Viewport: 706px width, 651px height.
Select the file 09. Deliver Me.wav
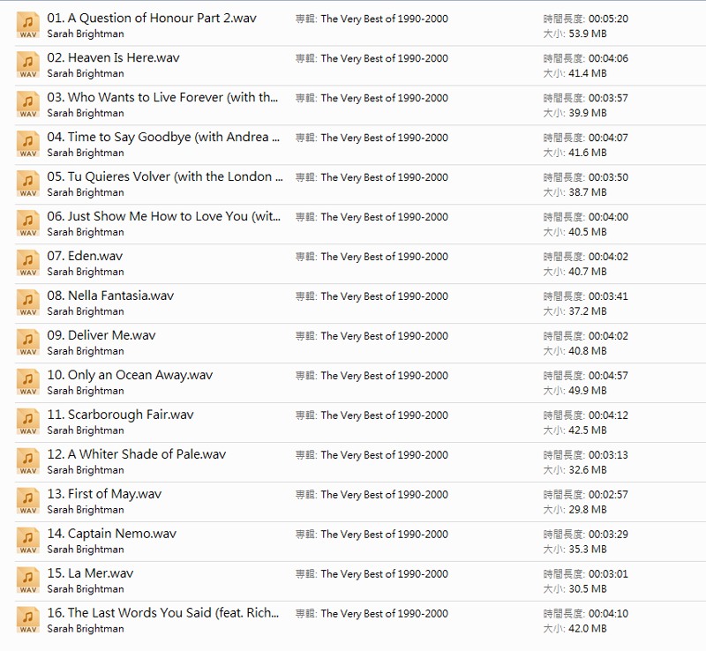click(x=101, y=336)
